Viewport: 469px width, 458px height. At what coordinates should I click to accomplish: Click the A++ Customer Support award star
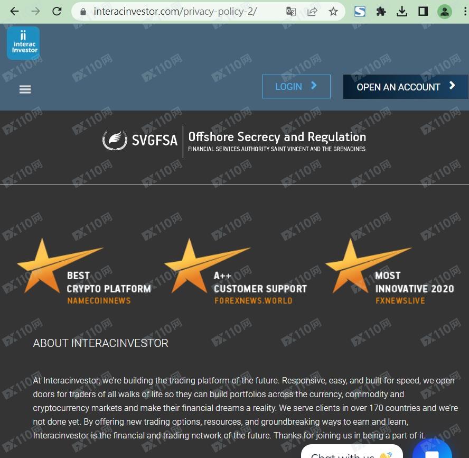(x=207, y=265)
